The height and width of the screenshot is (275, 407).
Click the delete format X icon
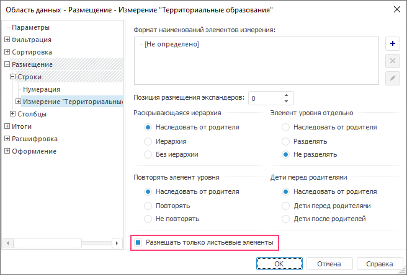(x=392, y=61)
